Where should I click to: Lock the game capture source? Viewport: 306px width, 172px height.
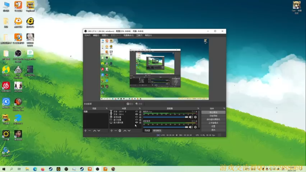140,117
